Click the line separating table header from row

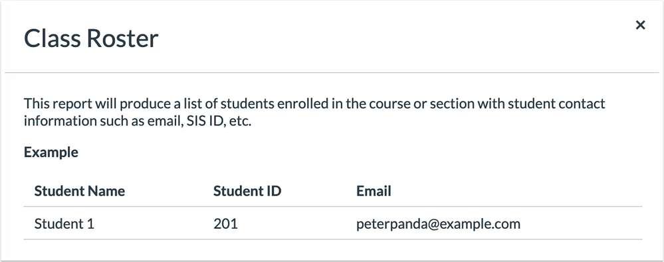pyautogui.click(x=333, y=207)
